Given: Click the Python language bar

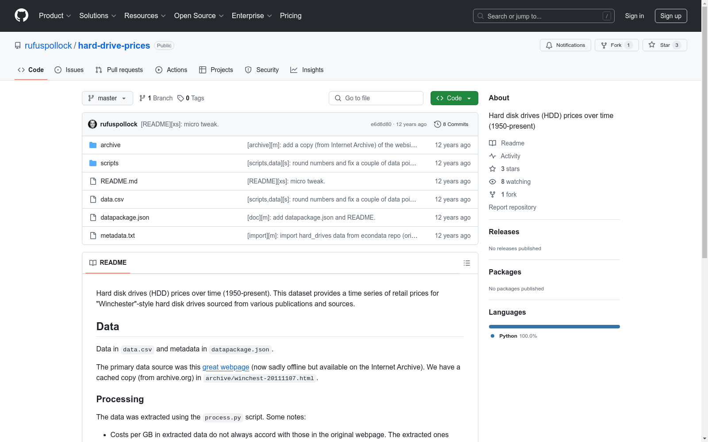Looking at the screenshot, I should (554, 327).
